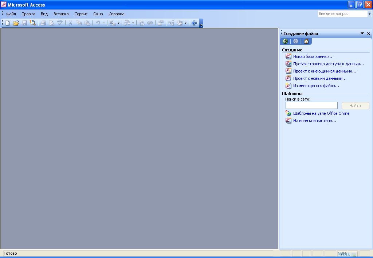This screenshot has width=373, height=258.
Task: Open the Вставка menu
Action: (x=61, y=14)
